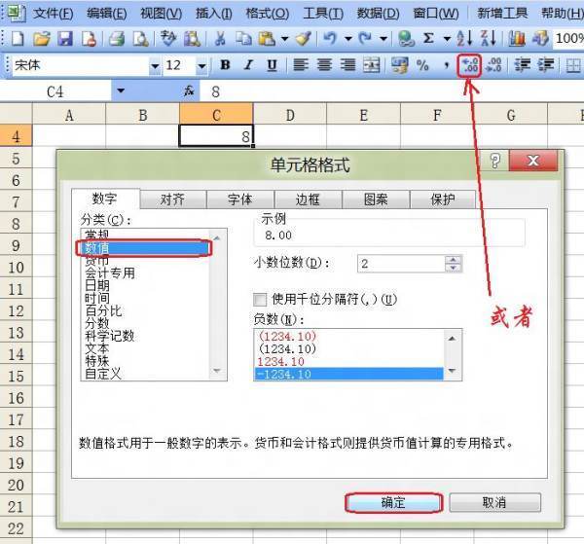Switch to the 保护 tab
This screenshot has height=544, width=584.
(x=443, y=199)
